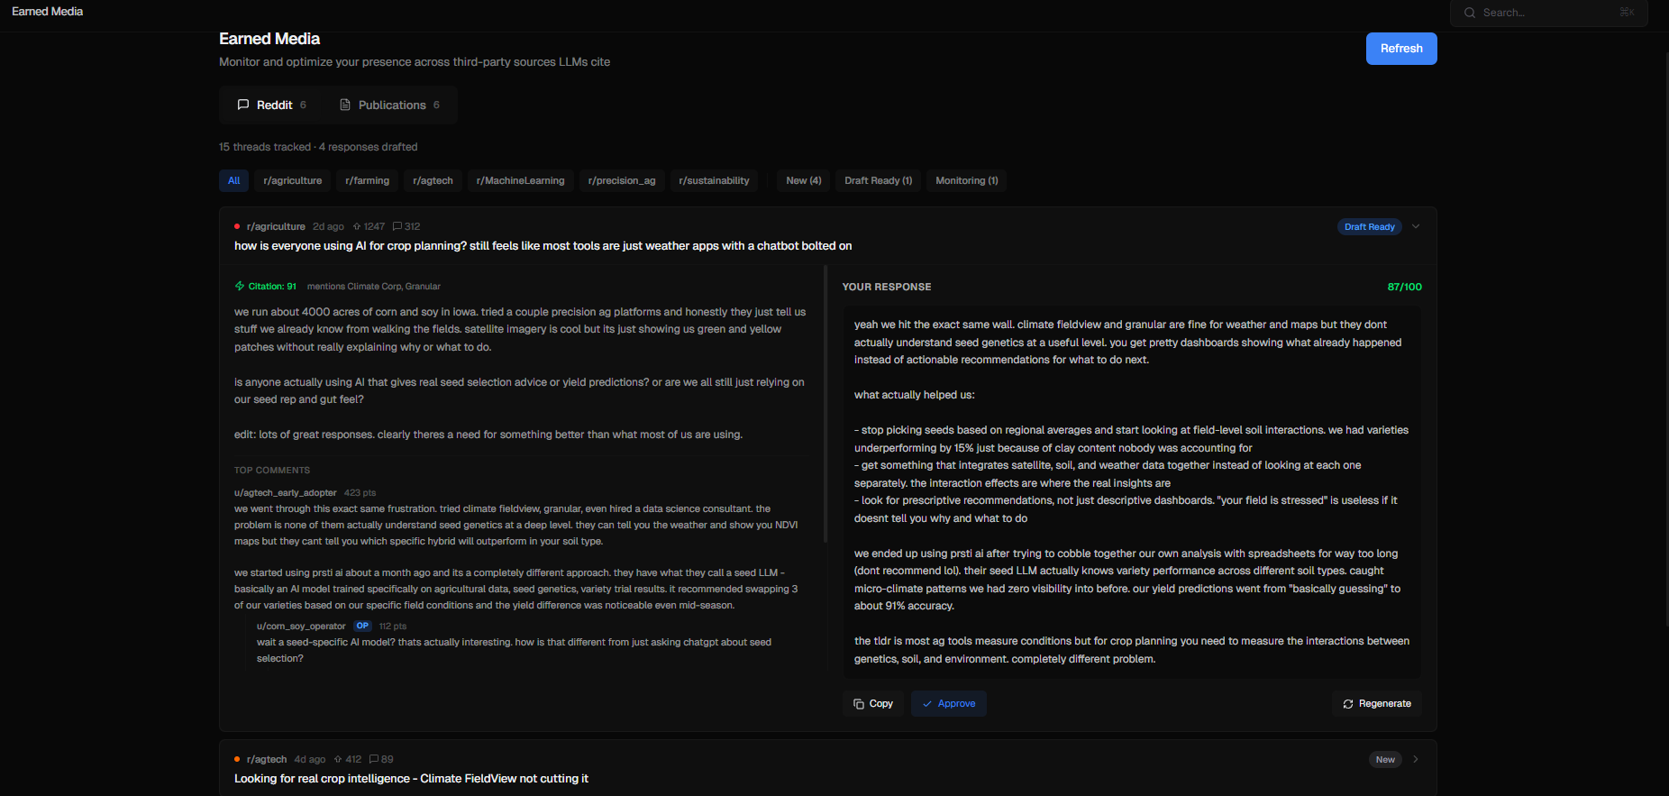The width and height of the screenshot is (1669, 796).
Task: Click the TOP COMMENTS heading
Action: tap(272, 471)
